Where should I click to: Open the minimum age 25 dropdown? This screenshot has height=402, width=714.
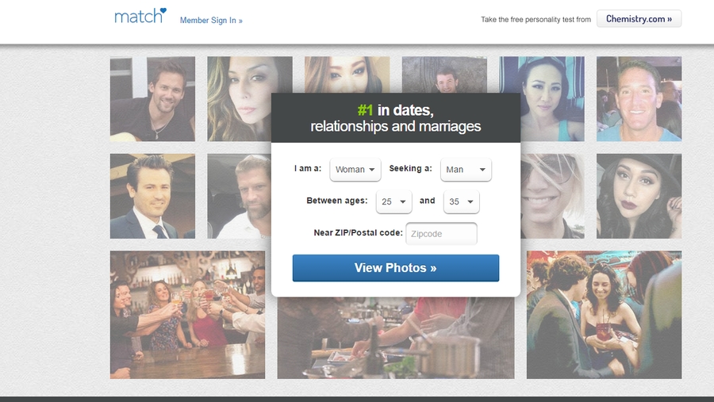tap(393, 201)
